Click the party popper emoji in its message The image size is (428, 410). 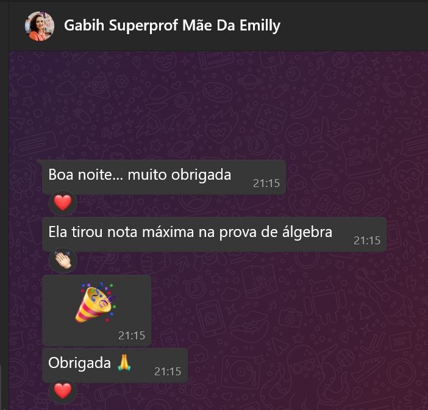(96, 303)
